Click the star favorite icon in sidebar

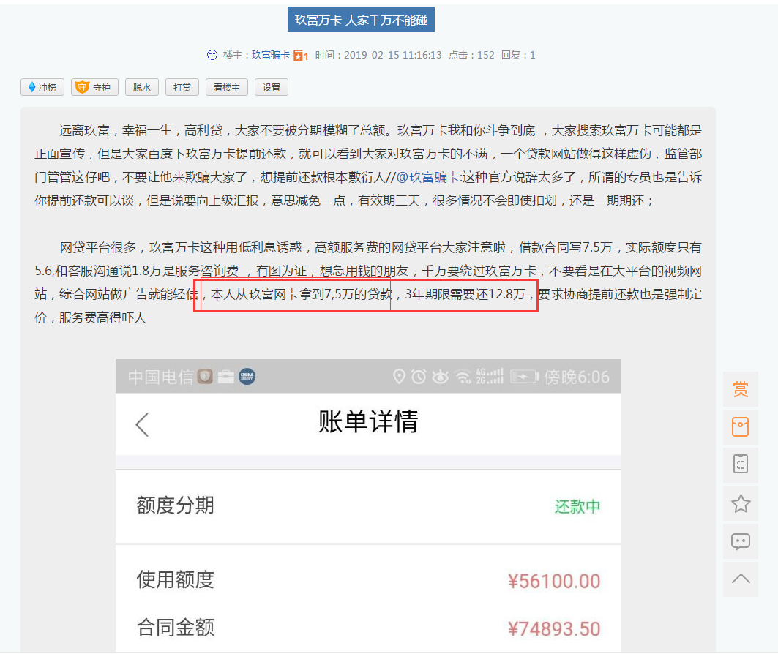[x=740, y=503]
